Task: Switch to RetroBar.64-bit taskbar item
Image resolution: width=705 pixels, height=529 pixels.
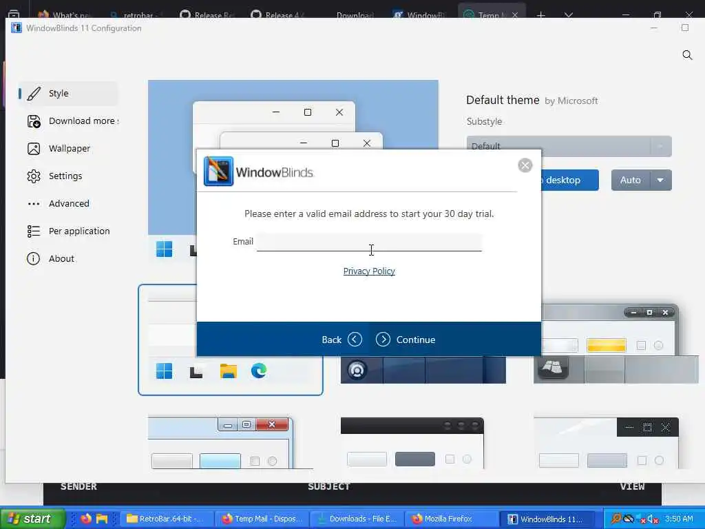Action: [x=167, y=519]
